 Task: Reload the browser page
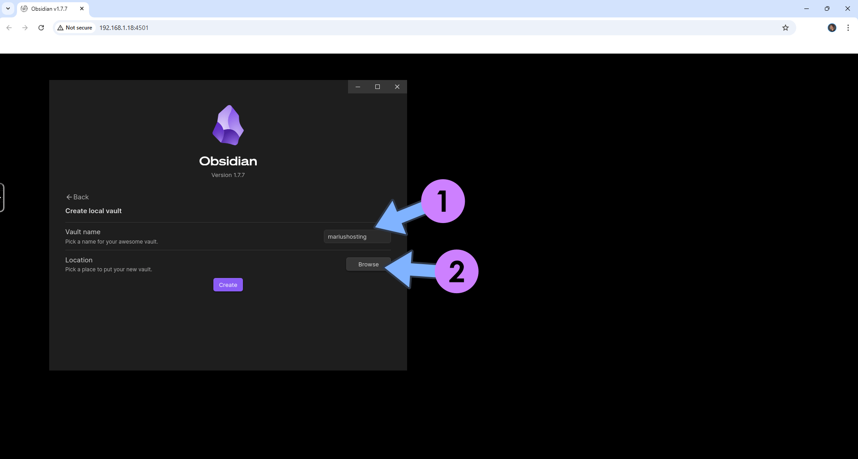41,28
